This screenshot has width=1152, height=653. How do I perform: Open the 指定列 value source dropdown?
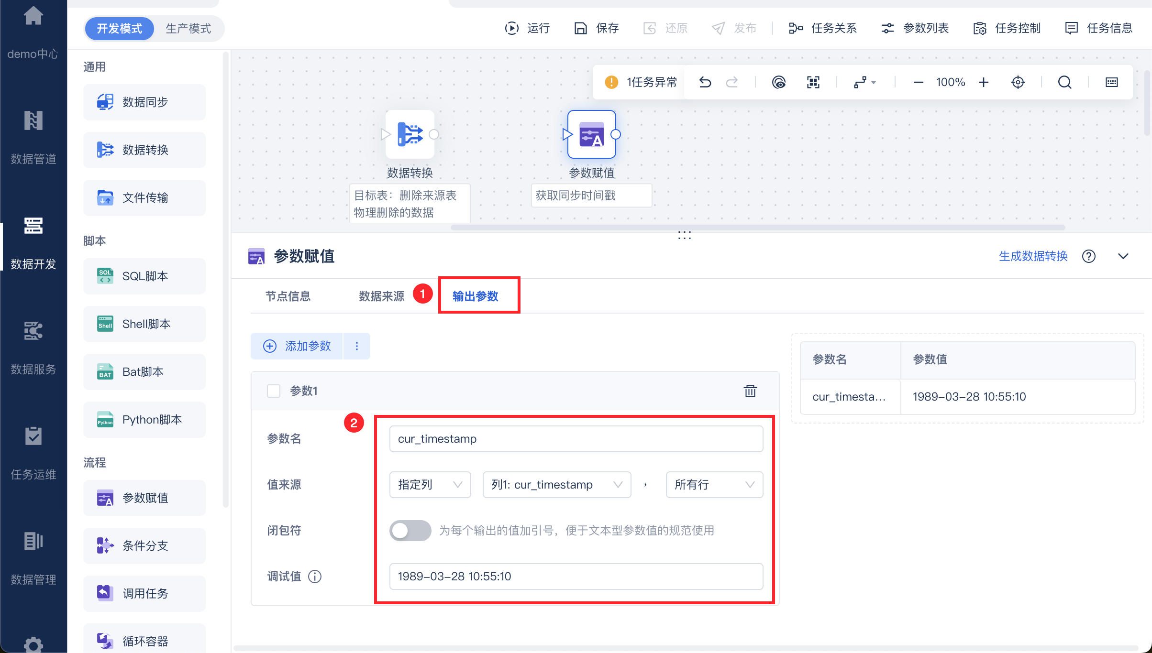coord(430,484)
